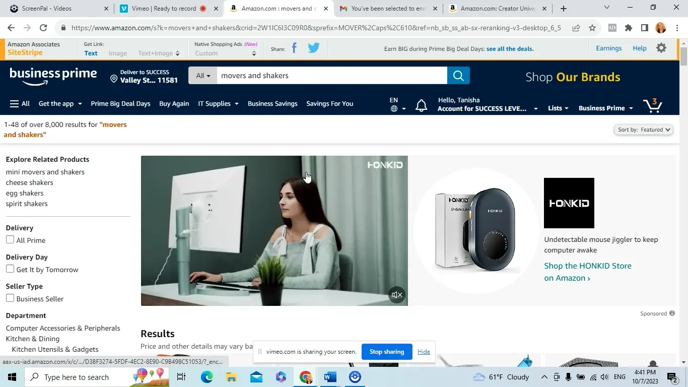Click the deliver-to location pin
Viewport: 688px width, 387px height.
pyautogui.click(x=114, y=79)
